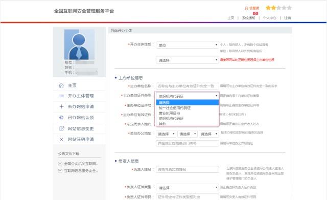This screenshot has width=327, height=200.
Task: Open third 请选择 dropdown of 单位办公地址
Action: pyautogui.click(x=209, y=134)
